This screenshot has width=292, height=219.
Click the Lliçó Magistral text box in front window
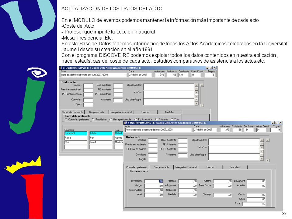point(234,142)
